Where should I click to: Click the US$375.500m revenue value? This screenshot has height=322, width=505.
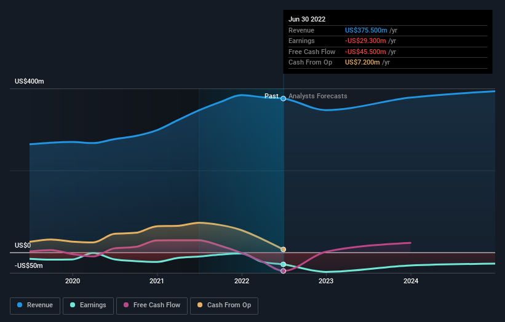(366, 30)
